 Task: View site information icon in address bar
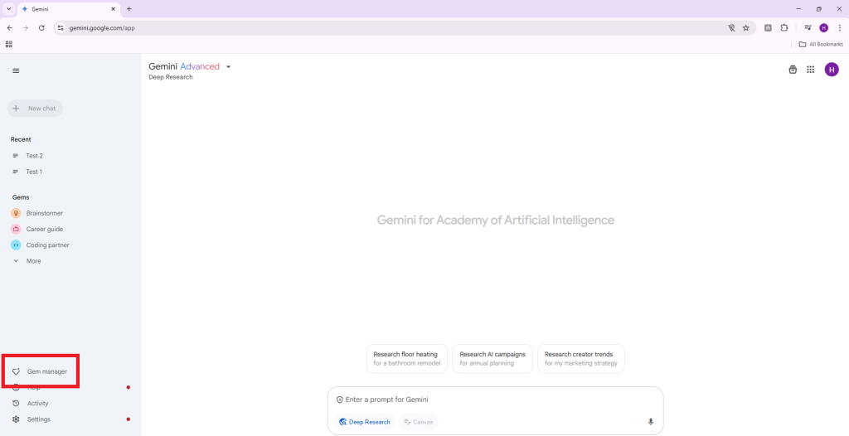point(61,27)
